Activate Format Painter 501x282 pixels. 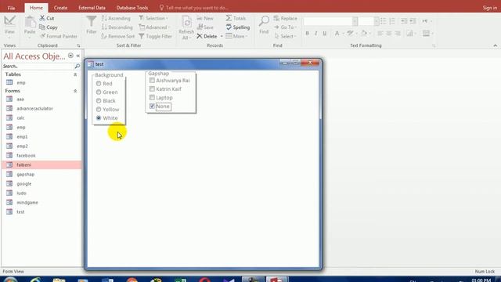[58, 36]
